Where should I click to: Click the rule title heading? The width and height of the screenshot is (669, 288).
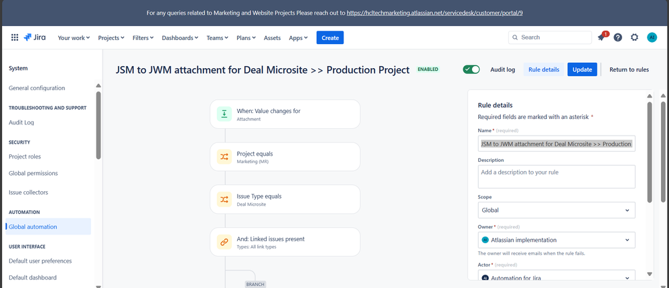[x=263, y=70]
